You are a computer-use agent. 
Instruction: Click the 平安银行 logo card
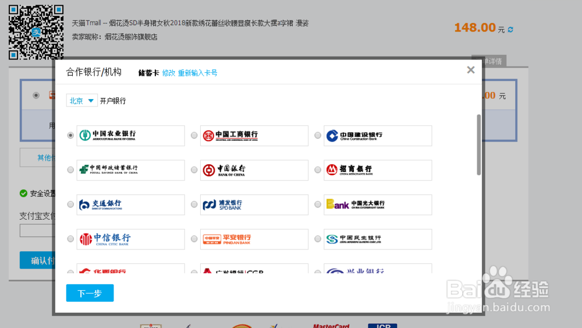point(254,239)
